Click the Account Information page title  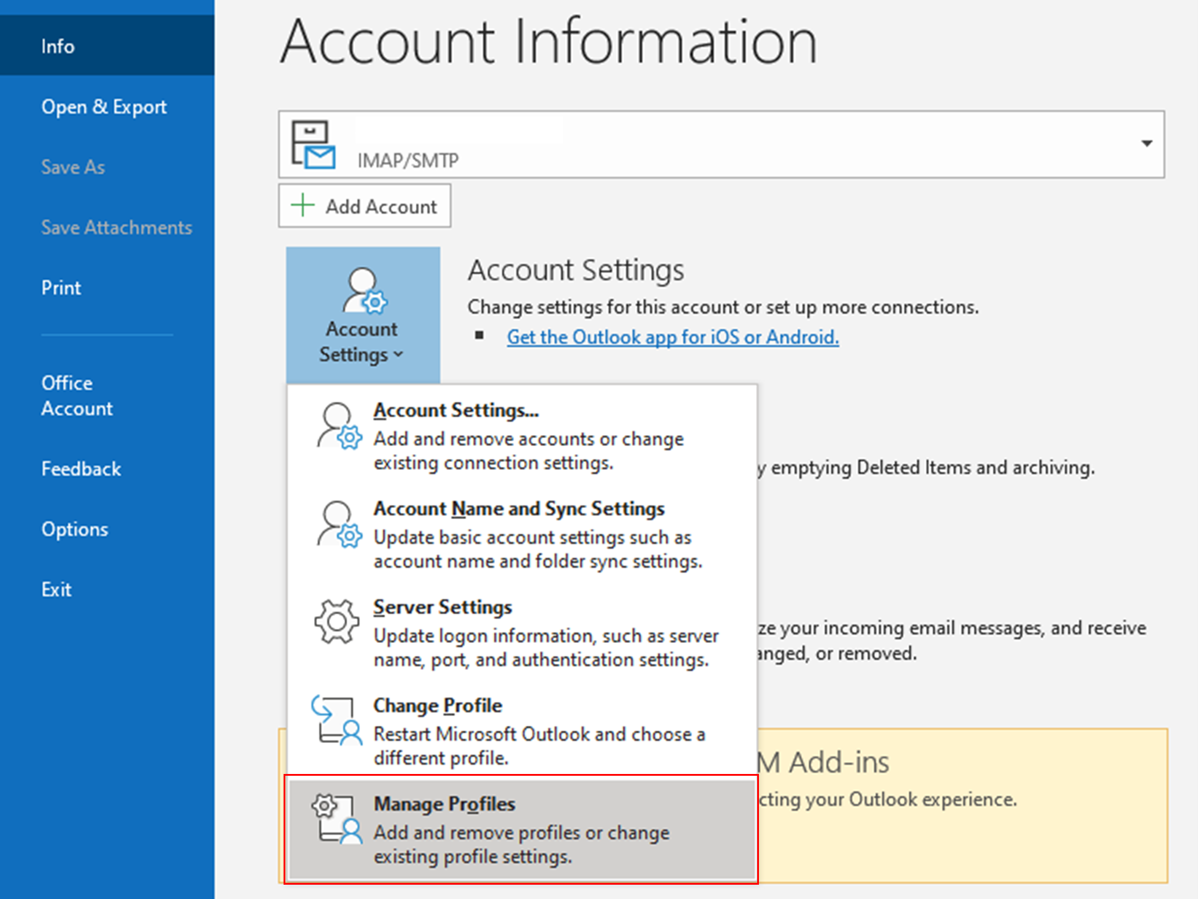tap(549, 42)
